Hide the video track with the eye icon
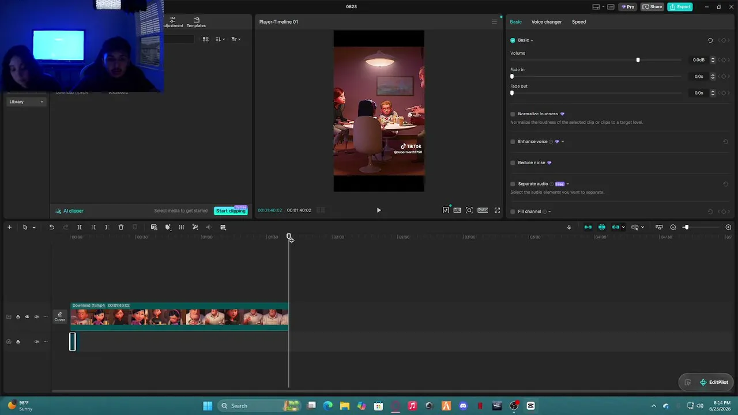Viewport: 738px width, 415px height. click(27, 316)
